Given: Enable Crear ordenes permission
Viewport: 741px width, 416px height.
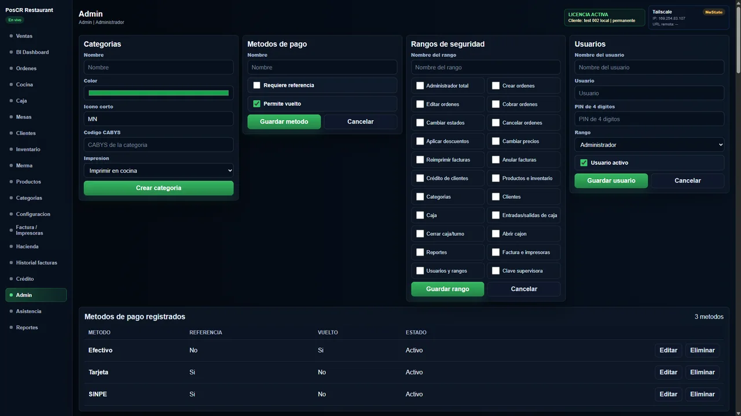Looking at the screenshot, I should [x=496, y=86].
